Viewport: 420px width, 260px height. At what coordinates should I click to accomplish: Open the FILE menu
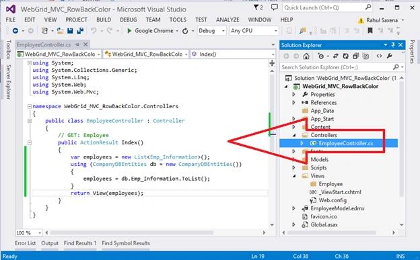tap(11, 19)
